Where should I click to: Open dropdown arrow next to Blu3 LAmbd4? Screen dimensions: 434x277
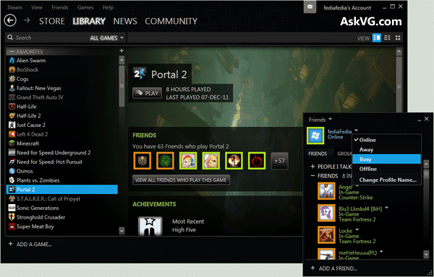click(x=387, y=208)
